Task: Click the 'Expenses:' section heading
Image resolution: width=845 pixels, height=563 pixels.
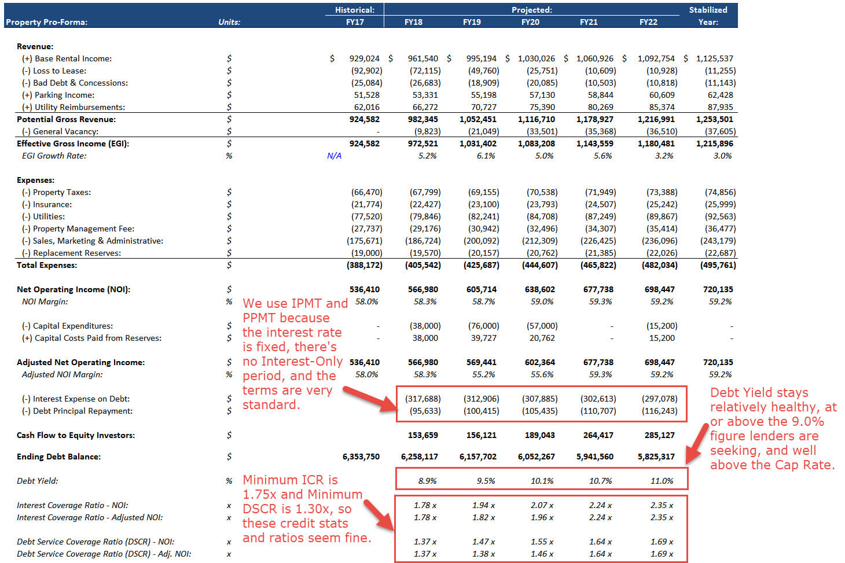Action: (35, 180)
